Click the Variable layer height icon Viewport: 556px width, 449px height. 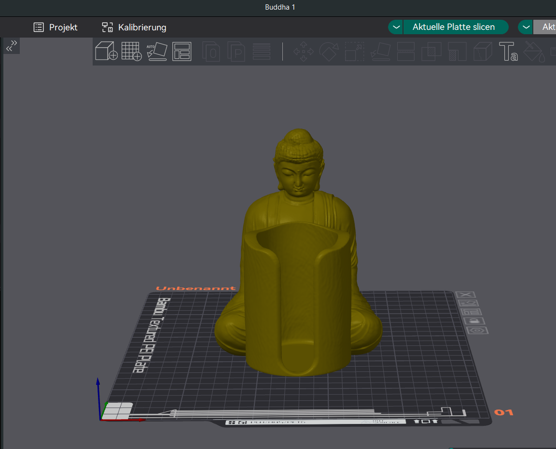coord(262,51)
